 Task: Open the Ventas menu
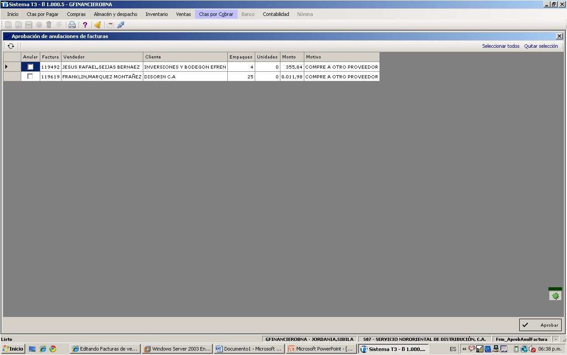pyautogui.click(x=184, y=14)
